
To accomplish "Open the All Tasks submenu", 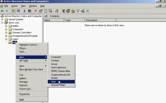I will [31, 61].
